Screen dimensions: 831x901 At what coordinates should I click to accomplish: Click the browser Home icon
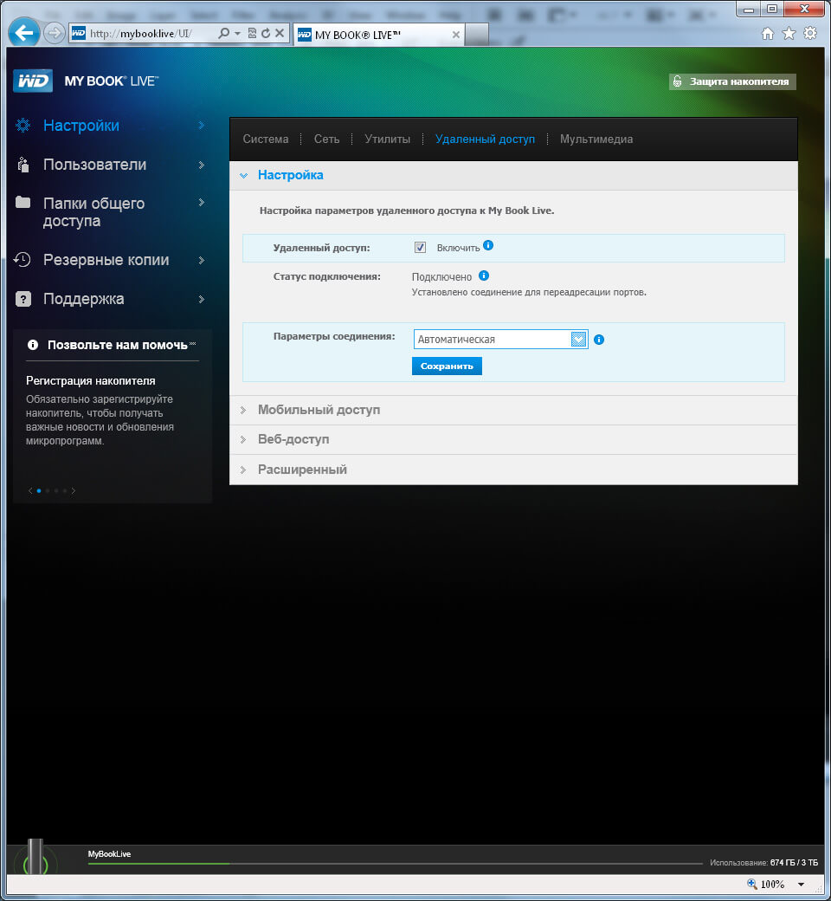[x=767, y=33]
